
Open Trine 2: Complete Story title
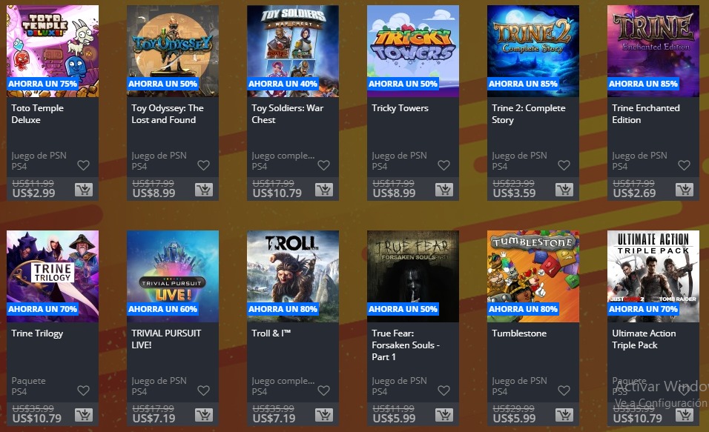[529, 114]
